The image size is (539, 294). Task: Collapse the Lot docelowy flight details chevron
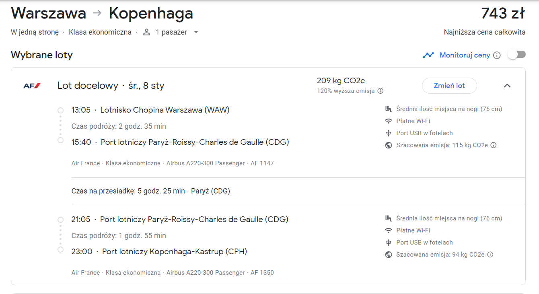click(x=507, y=86)
